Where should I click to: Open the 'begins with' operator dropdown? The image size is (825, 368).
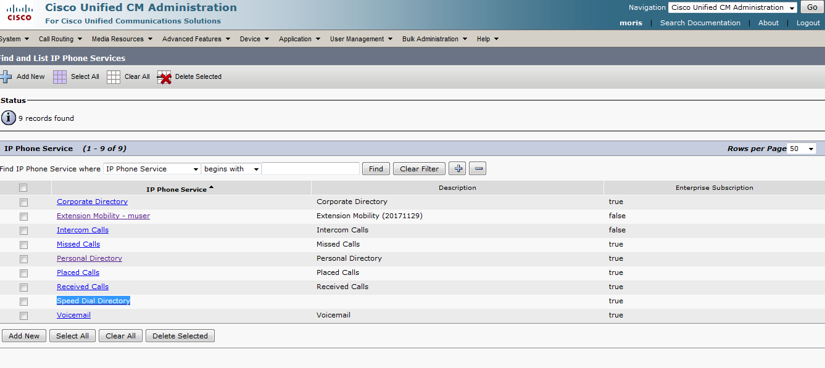tap(231, 169)
